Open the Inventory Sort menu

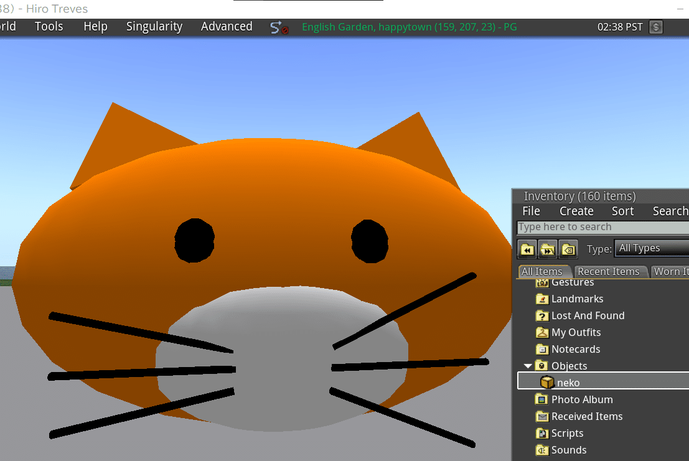point(622,211)
